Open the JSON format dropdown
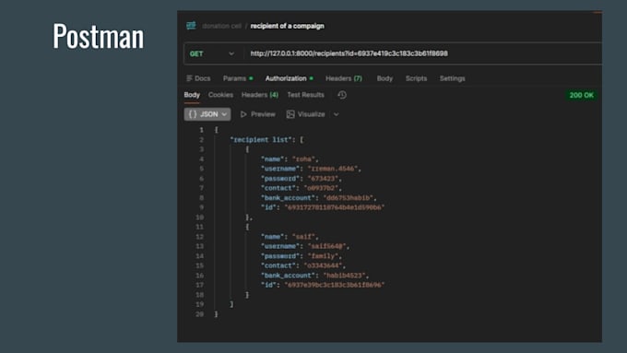The image size is (627, 353). point(207,114)
